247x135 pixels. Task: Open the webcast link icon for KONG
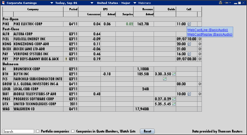(189, 44)
